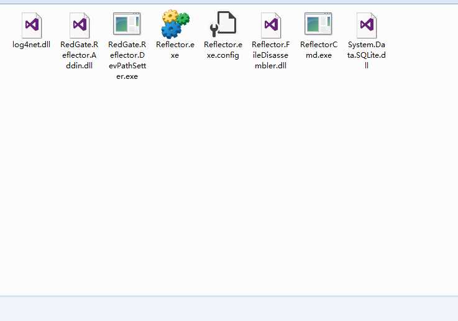Select the Reflector.exe.config wrench file icon
The height and width of the screenshot is (321, 458).
point(223,24)
